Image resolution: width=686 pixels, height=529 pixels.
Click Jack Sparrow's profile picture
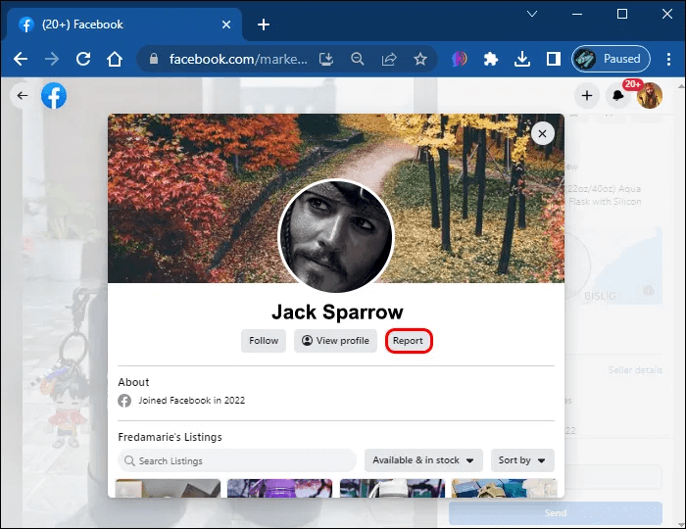pyautogui.click(x=336, y=236)
